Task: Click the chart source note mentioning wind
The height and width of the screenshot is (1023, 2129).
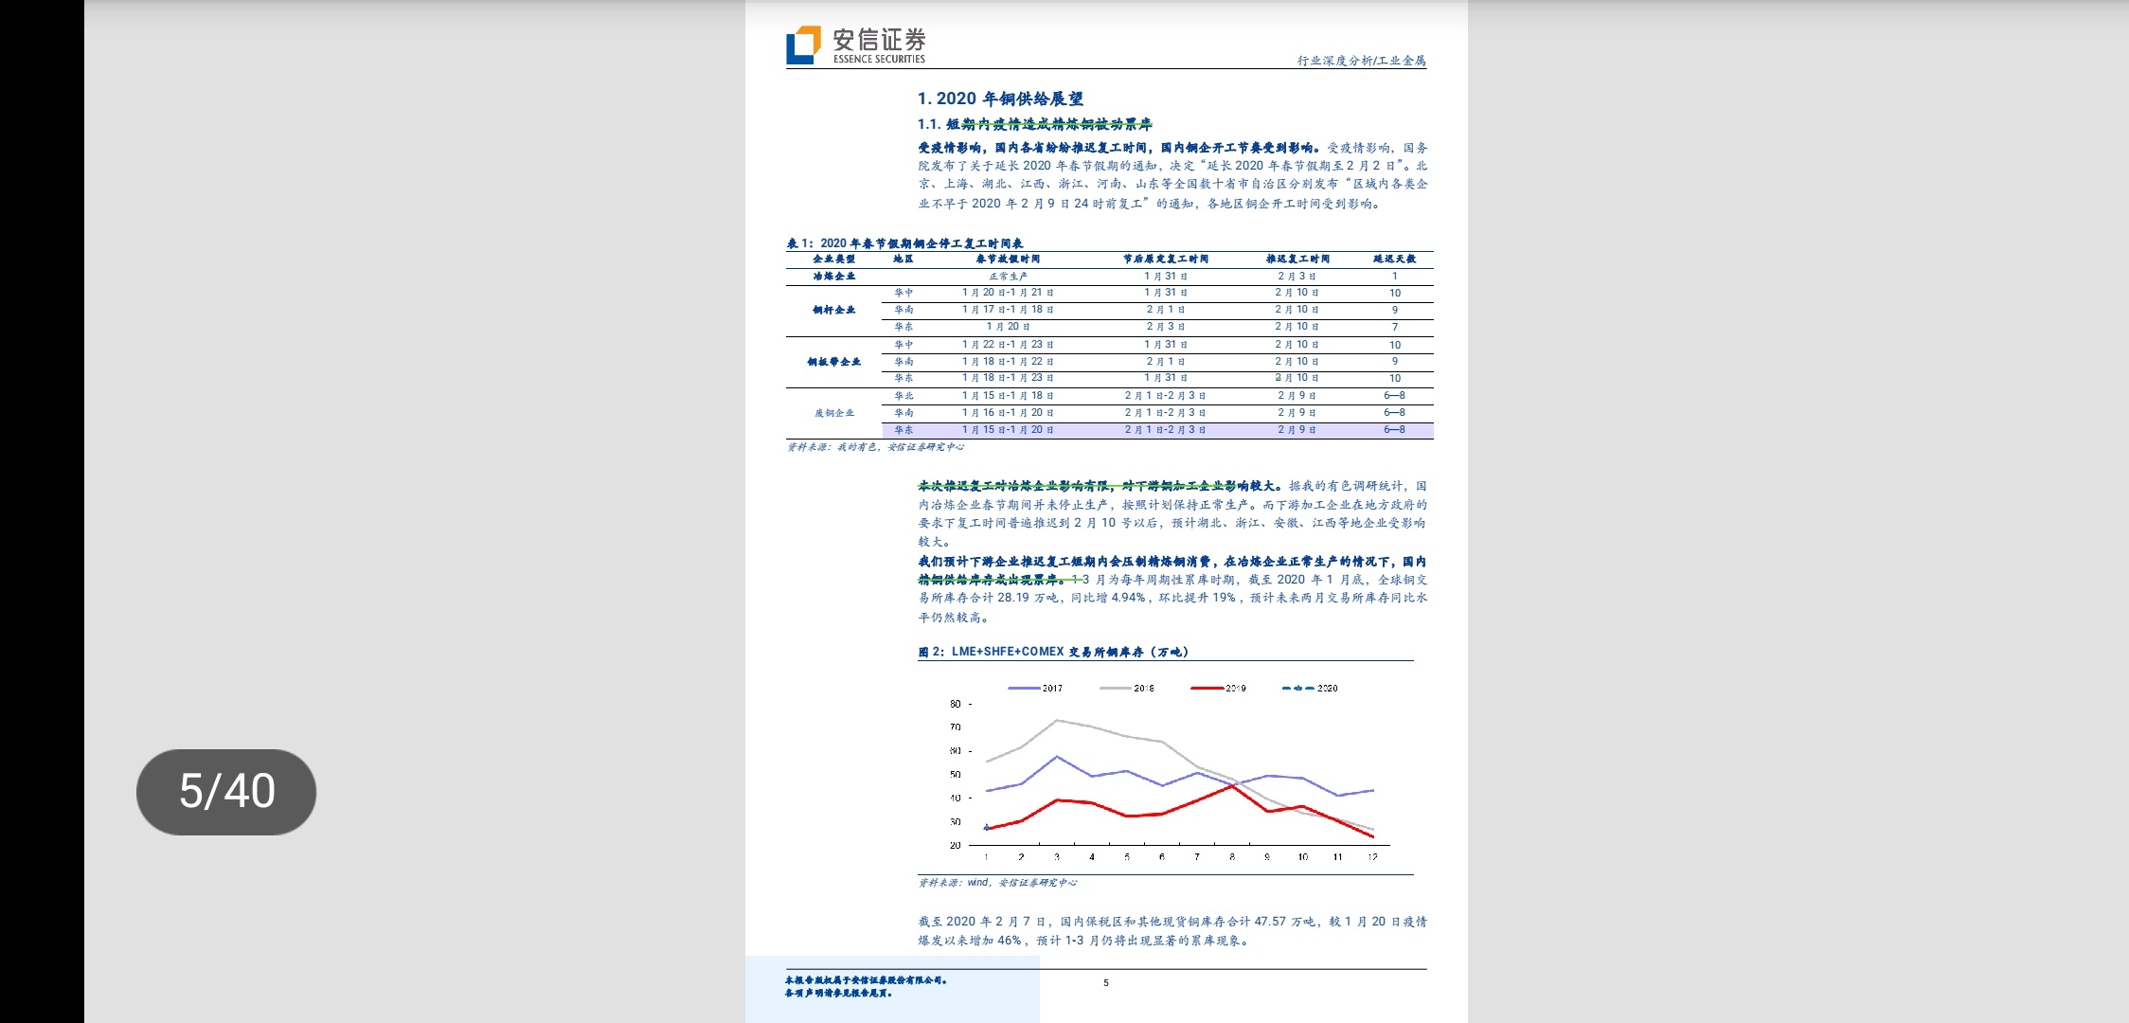Action: [997, 883]
